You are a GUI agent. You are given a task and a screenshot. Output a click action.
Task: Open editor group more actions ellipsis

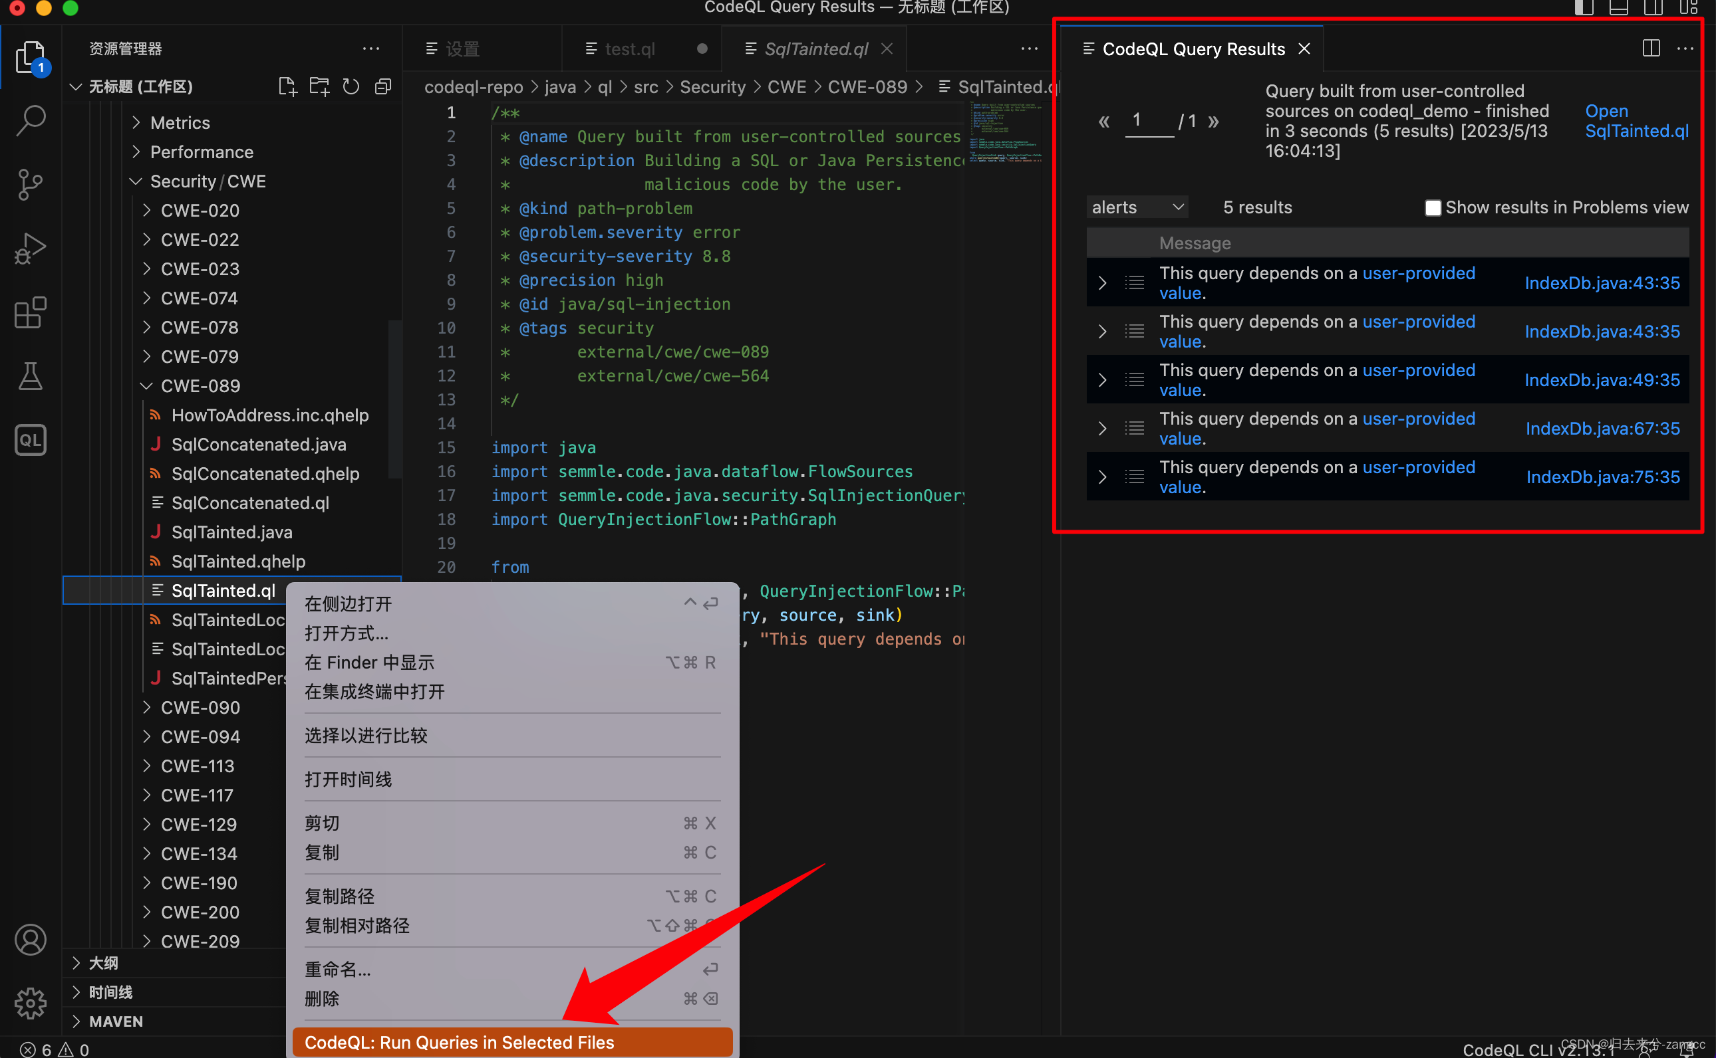pos(1029,49)
